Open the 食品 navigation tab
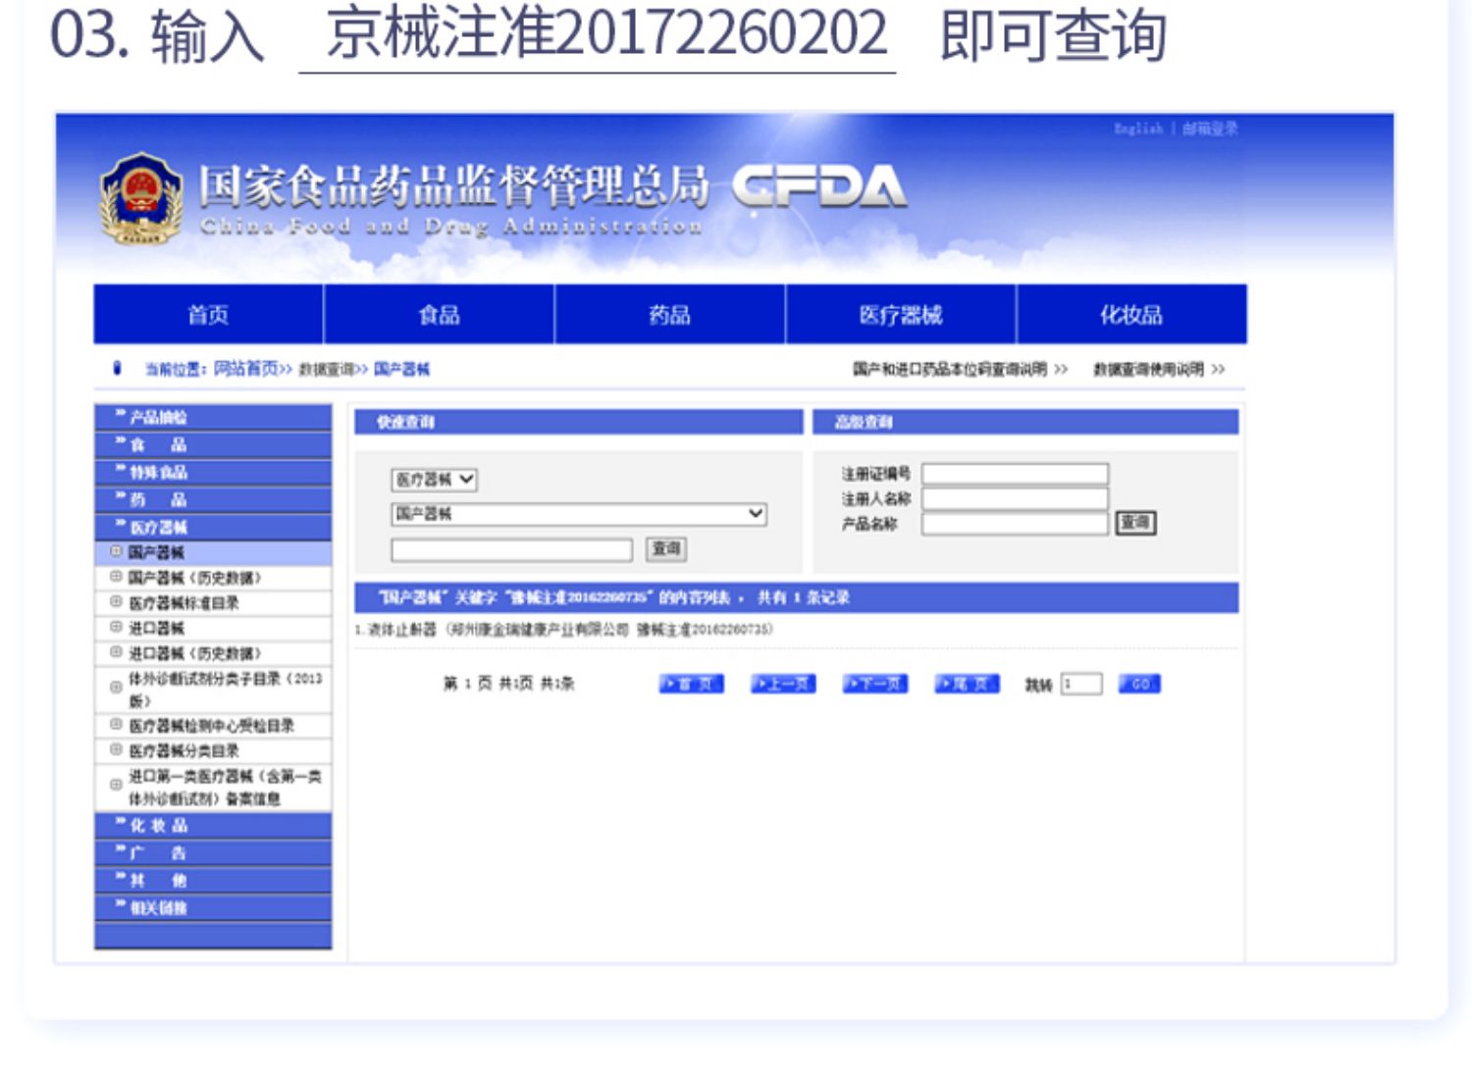The image size is (1472, 1075). coord(439,315)
